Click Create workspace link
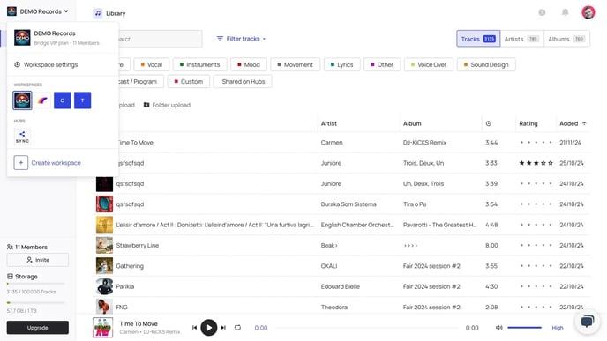 (56, 163)
